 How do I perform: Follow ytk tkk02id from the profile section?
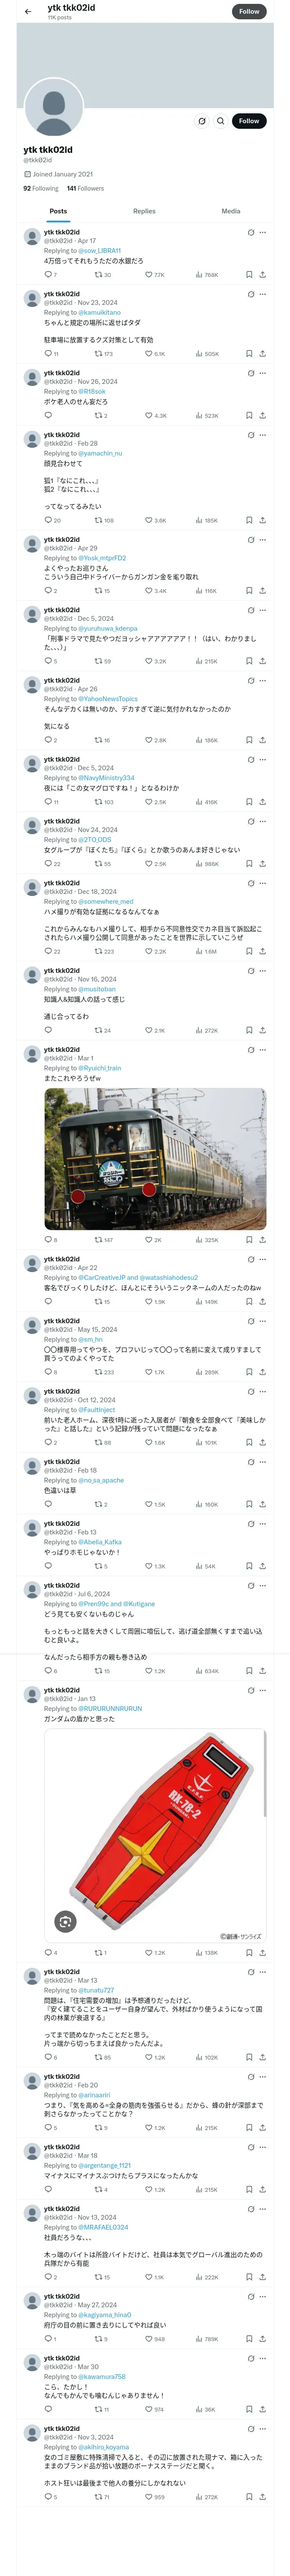(x=249, y=121)
